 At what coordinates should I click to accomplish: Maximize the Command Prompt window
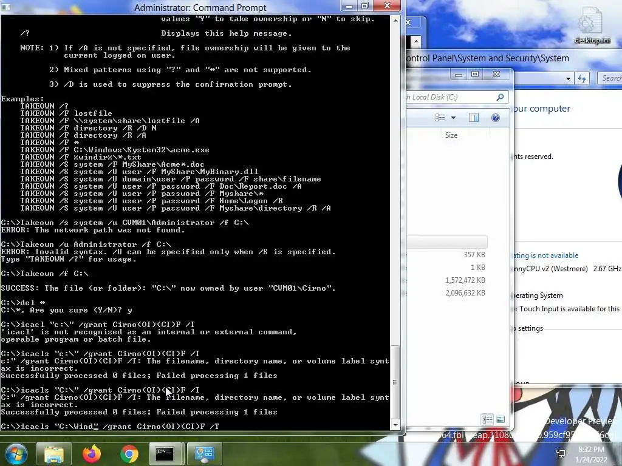pyautogui.click(x=365, y=6)
